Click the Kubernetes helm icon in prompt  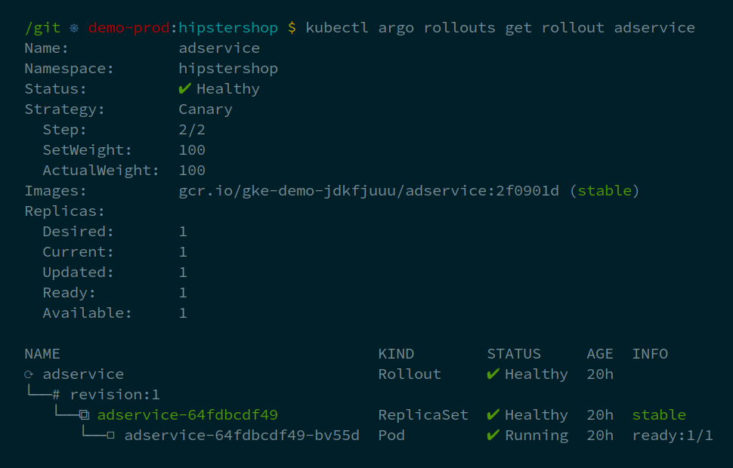tap(74, 28)
